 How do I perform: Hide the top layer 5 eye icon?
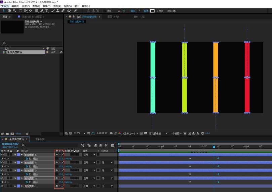coord(2,155)
